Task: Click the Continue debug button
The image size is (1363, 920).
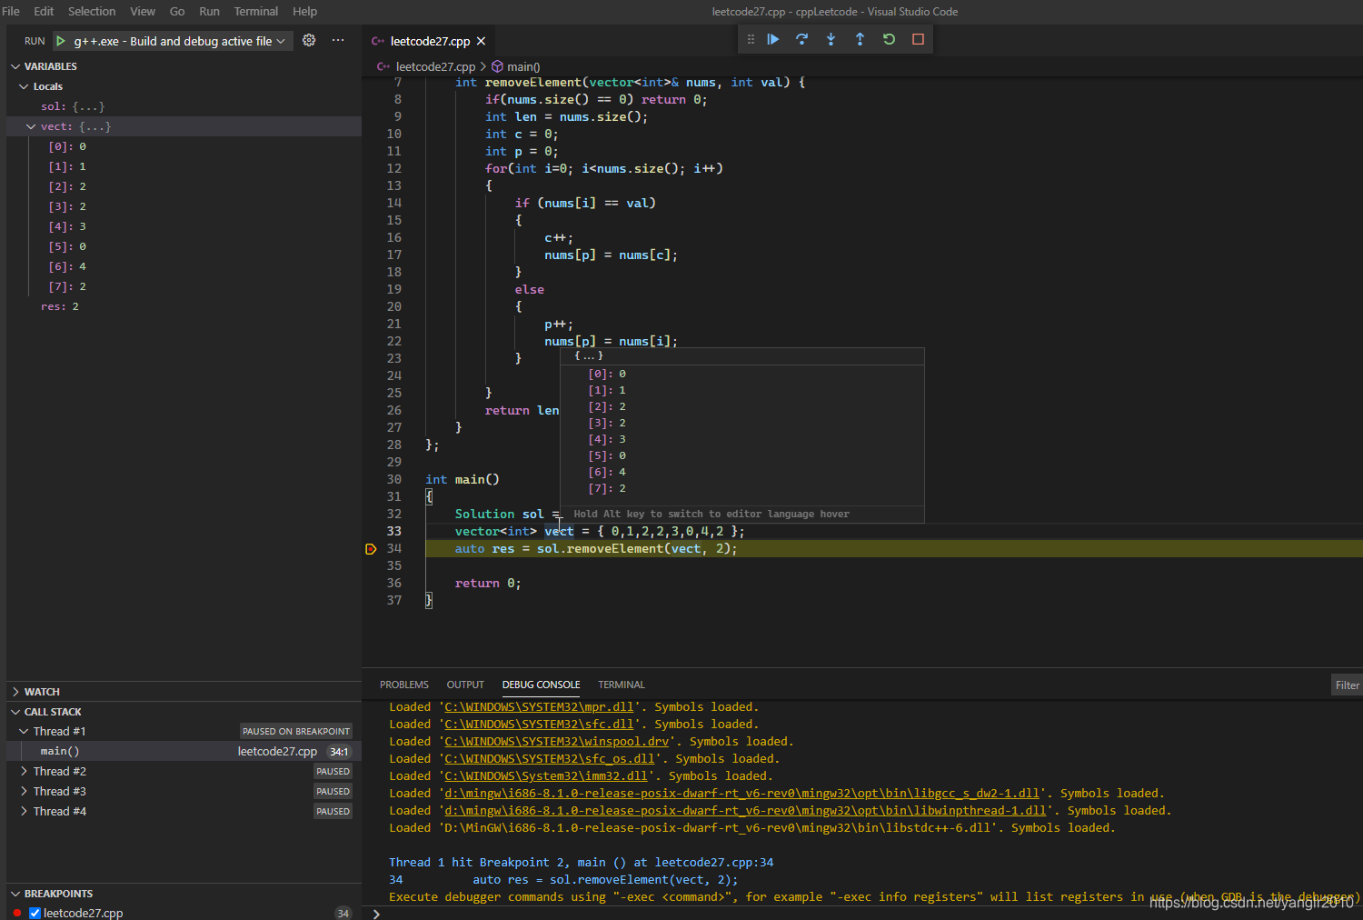Action: point(772,39)
